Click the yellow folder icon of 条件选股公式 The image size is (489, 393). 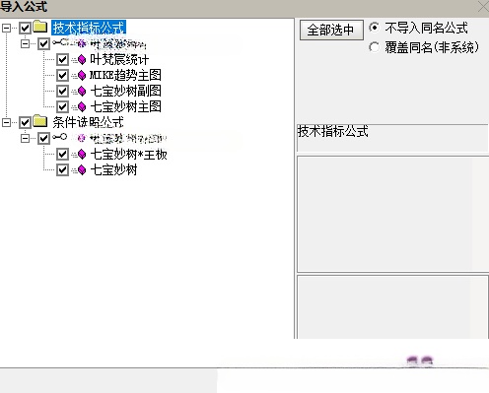point(40,121)
